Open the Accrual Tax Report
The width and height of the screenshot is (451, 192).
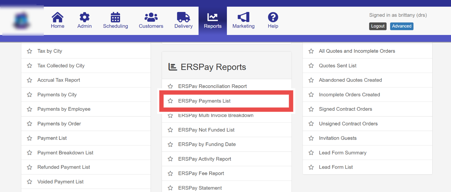[x=59, y=80]
